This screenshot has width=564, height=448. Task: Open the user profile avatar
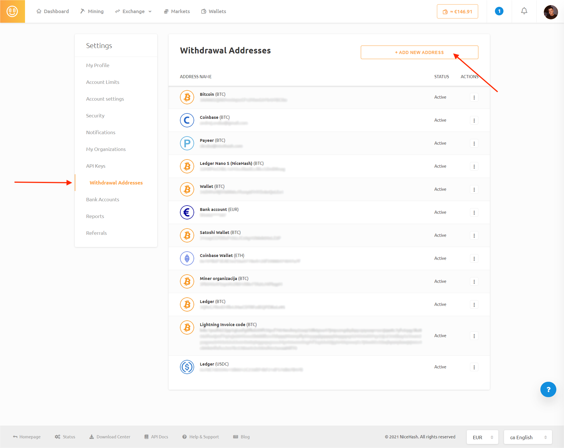[x=550, y=12]
